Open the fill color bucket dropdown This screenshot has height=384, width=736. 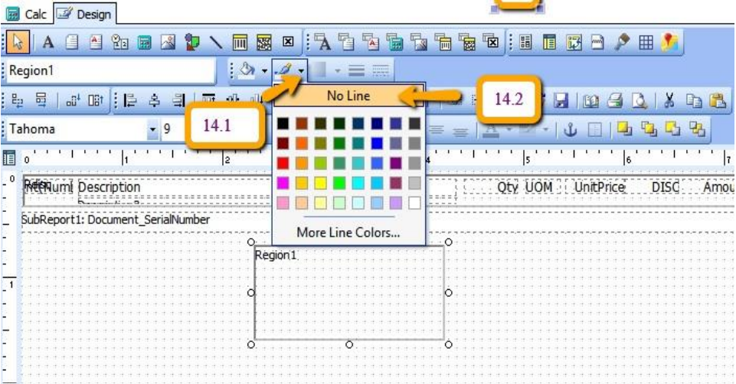(x=265, y=71)
